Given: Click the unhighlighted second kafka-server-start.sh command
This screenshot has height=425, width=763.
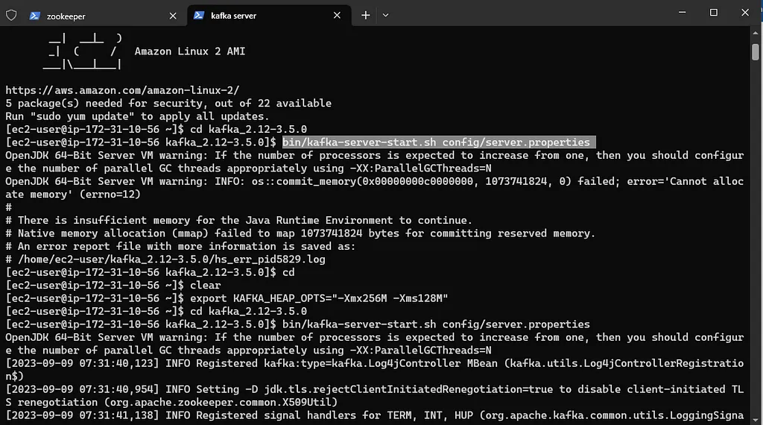Looking at the screenshot, I should pos(436,324).
